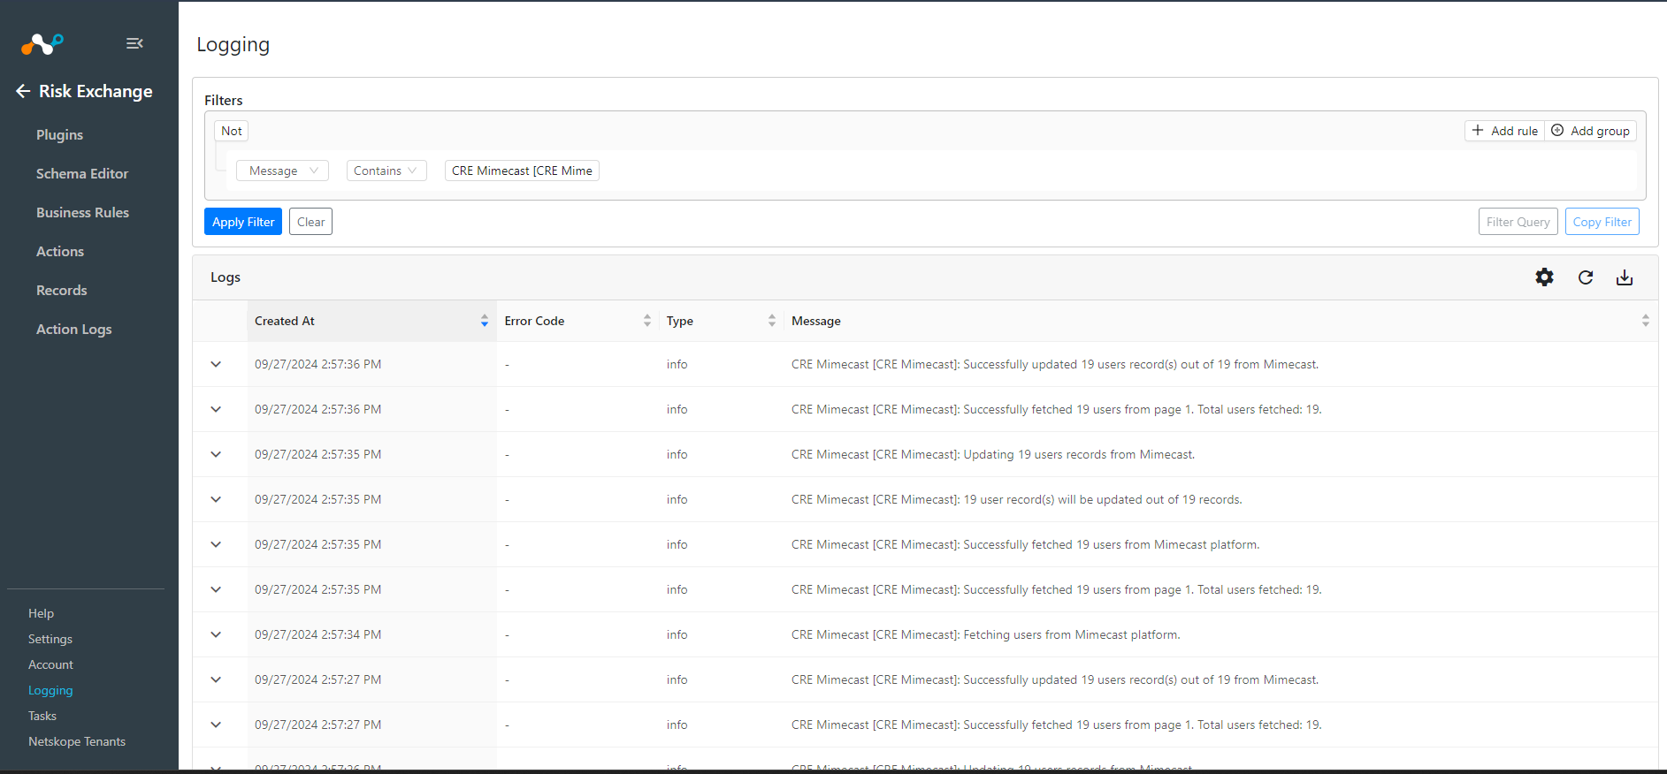Open Netskope Tenants
Screen dimensions: 1667x774
pyautogui.click(x=77, y=741)
